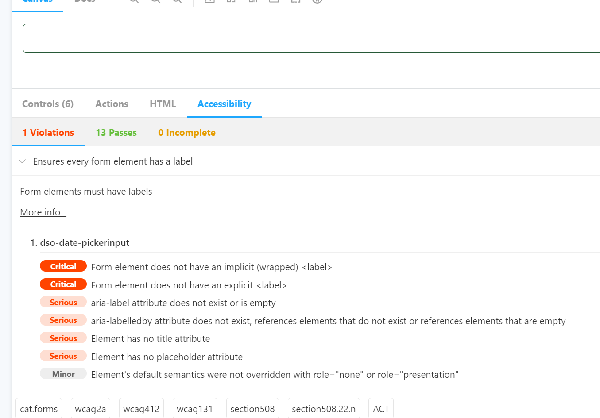The height and width of the screenshot is (418, 600).
Task: Select the Zoom in tool
Action: point(133,2)
